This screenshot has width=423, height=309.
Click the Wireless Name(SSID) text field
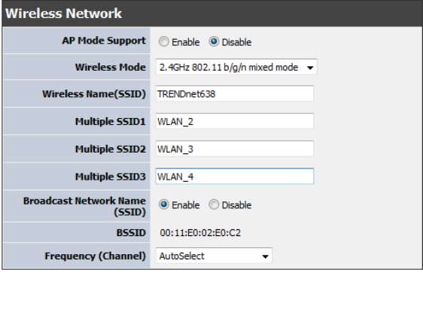pos(235,94)
